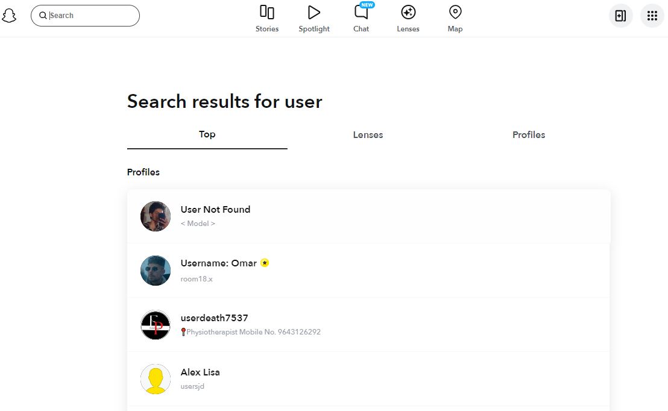668x411 pixels.
Task: Click the Snapchat ghost logo
Action: pyautogui.click(x=9, y=16)
